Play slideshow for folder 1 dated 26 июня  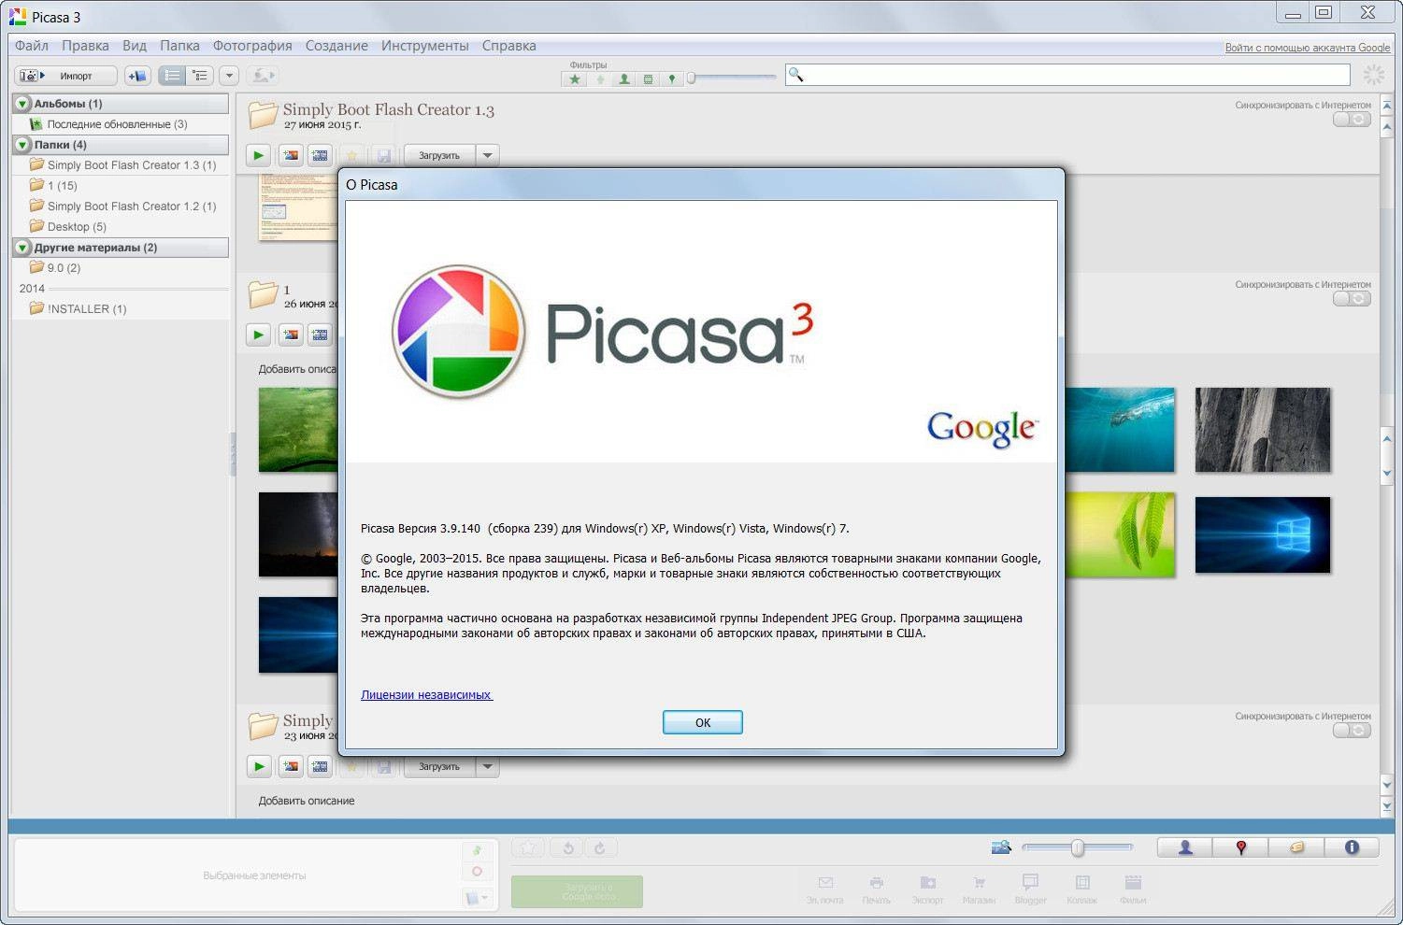click(259, 334)
